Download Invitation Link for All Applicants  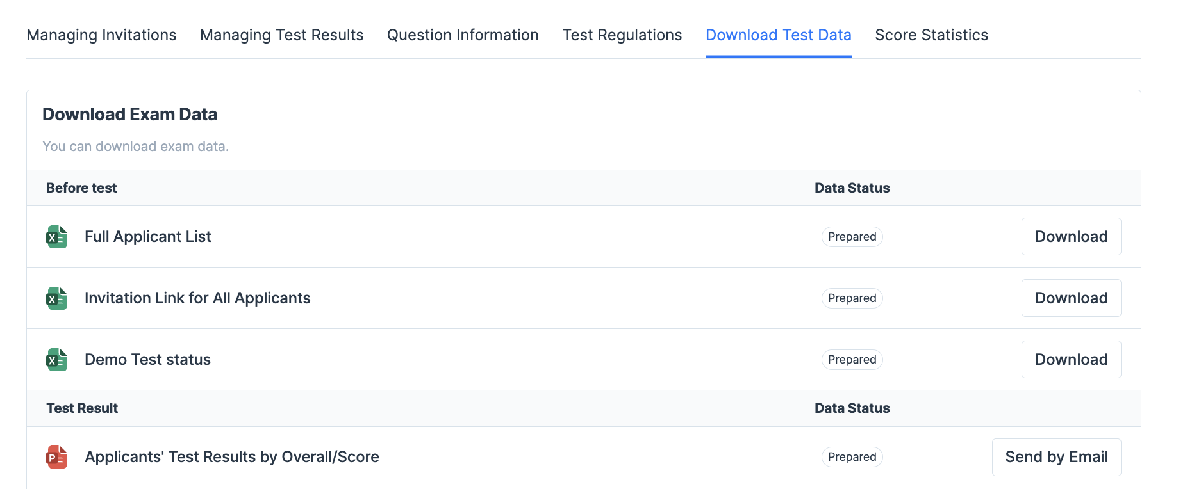pyautogui.click(x=1071, y=298)
